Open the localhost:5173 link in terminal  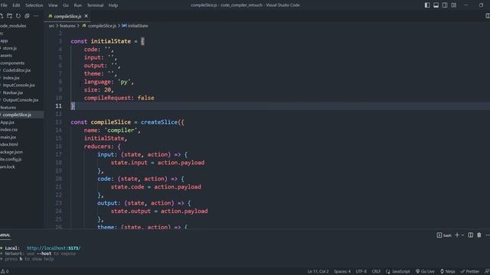click(x=54, y=248)
